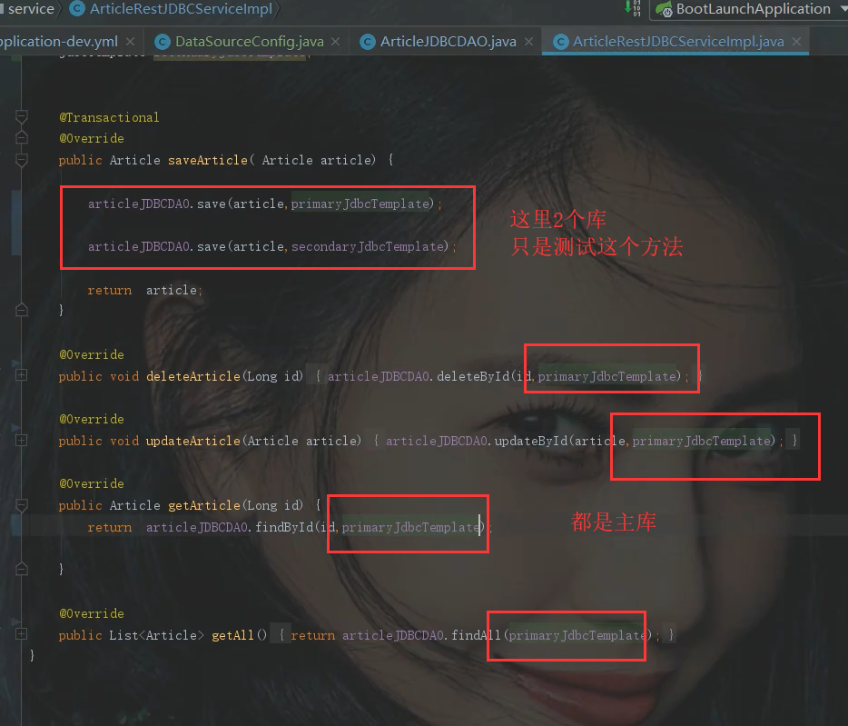
Task: Click class icon in breadcrumb bar
Action: [77, 9]
